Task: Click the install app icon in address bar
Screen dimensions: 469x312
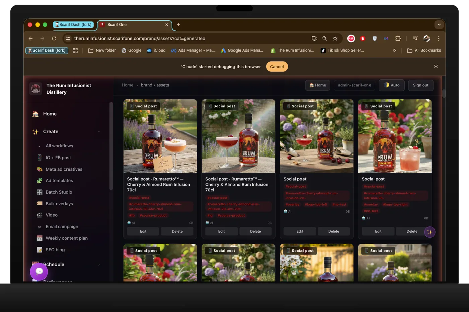Action: tap(314, 38)
